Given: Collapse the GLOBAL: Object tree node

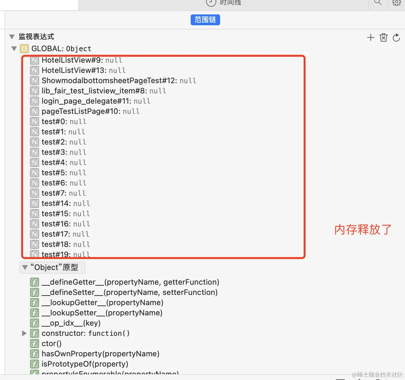Looking at the screenshot, I should tap(14, 49).
